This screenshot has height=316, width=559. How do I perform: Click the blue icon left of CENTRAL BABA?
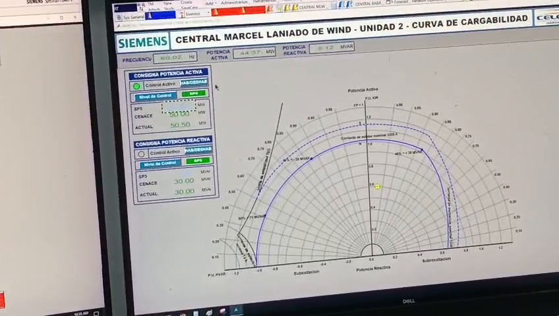(x=350, y=4)
